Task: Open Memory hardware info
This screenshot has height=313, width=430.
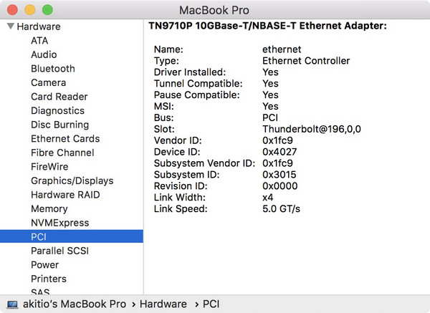Action: tap(49, 208)
